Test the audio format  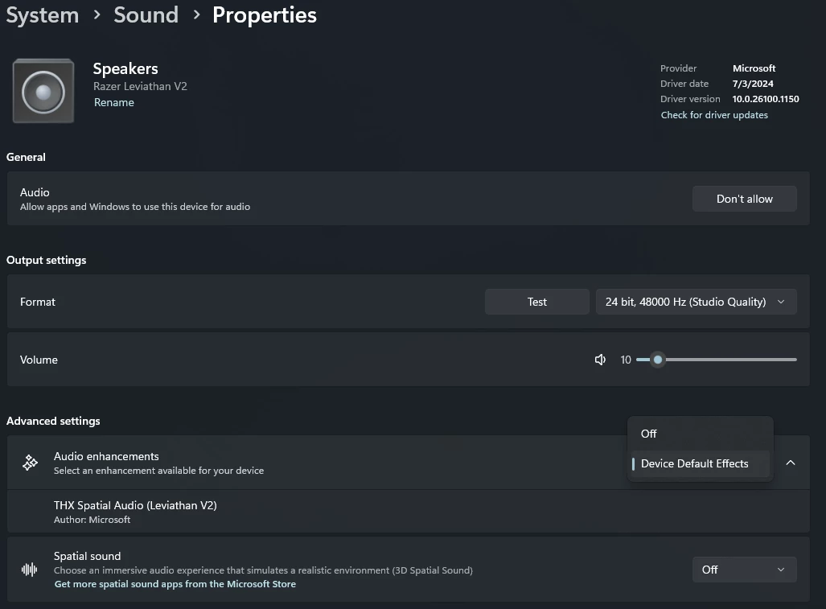(536, 302)
